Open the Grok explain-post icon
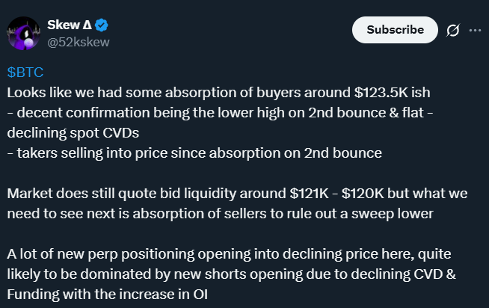 click(x=452, y=31)
